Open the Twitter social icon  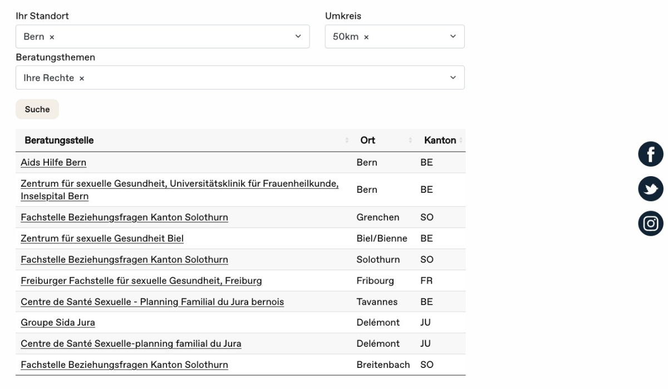[x=651, y=189]
